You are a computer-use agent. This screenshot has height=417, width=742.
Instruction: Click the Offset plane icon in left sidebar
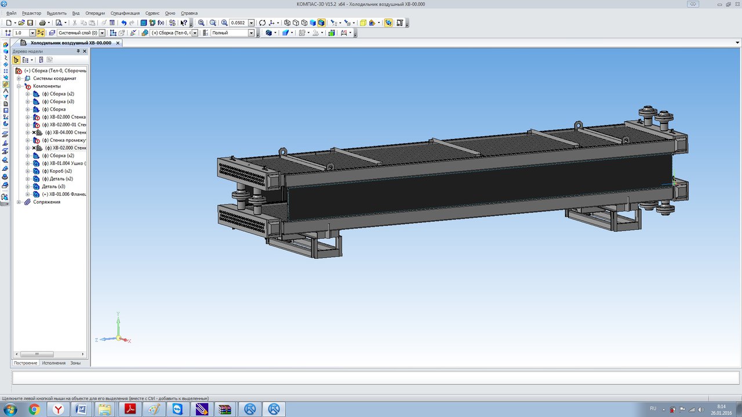5,134
